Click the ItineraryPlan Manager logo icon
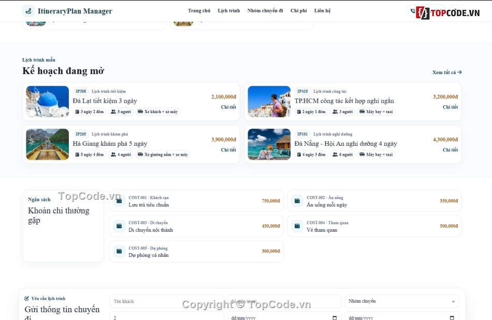 pyautogui.click(x=28, y=11)
